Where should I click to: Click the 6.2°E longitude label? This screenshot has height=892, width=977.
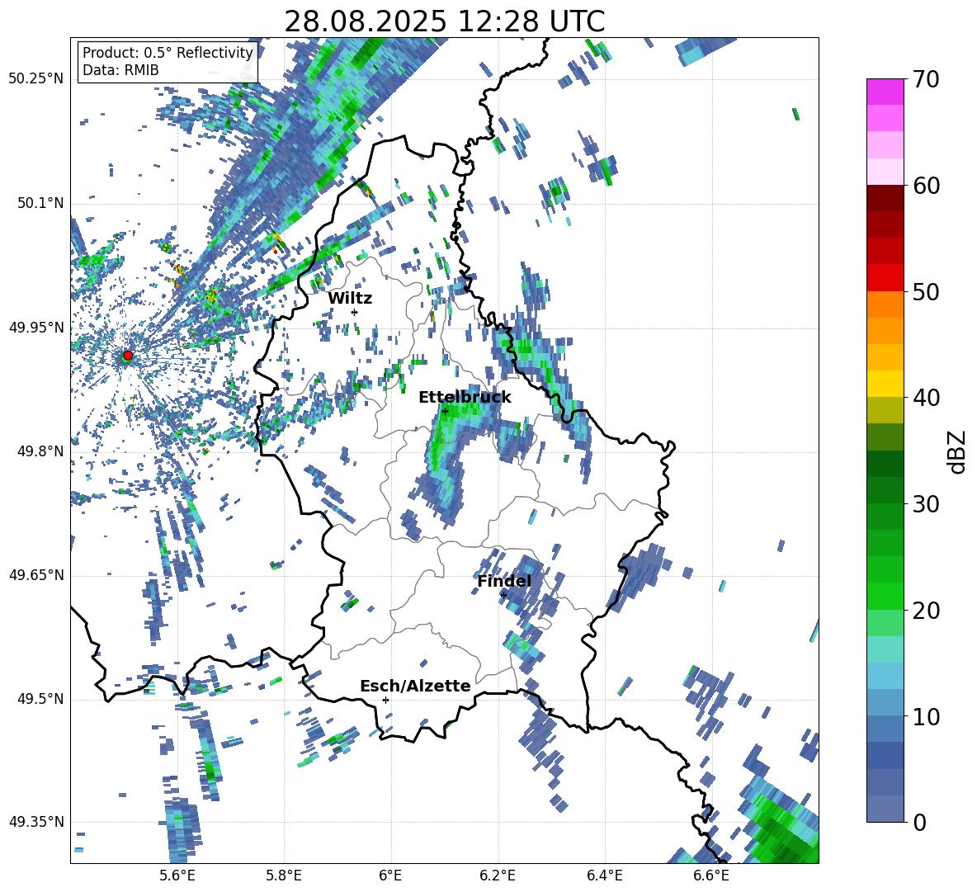coord(498,875)
